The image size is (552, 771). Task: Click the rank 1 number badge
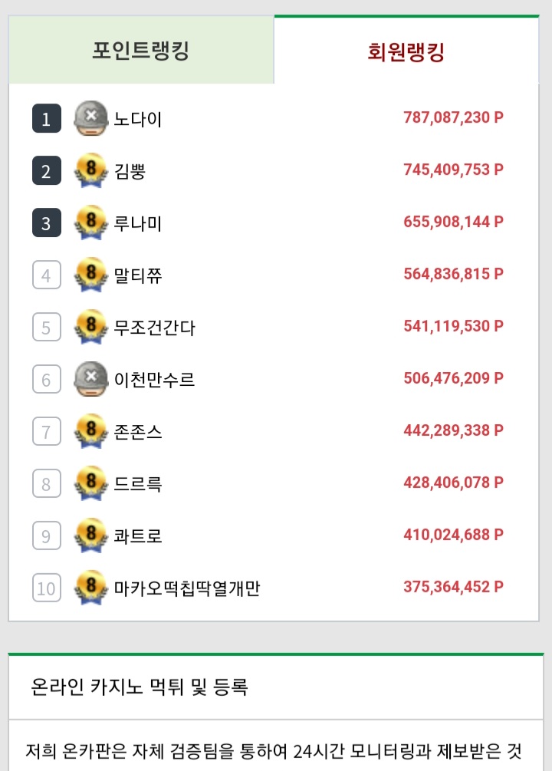click(47, 118)
